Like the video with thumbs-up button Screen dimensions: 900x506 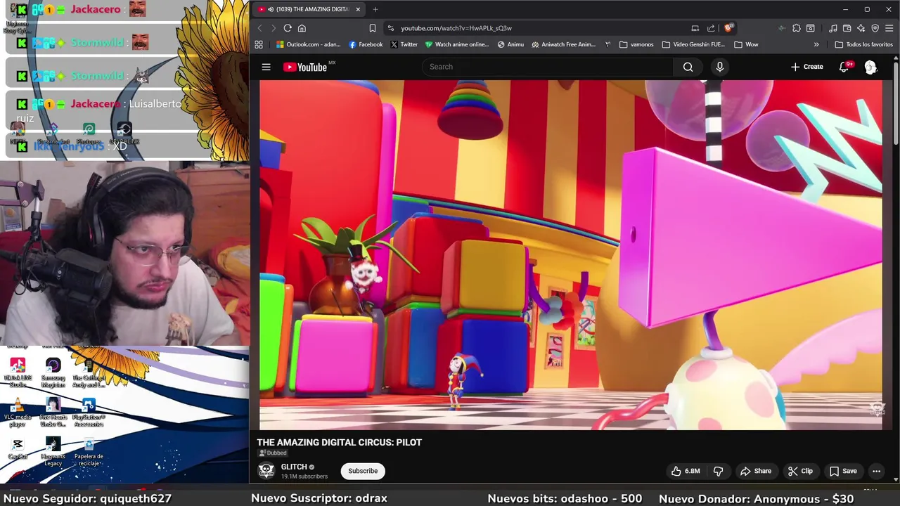pos(685,471)
